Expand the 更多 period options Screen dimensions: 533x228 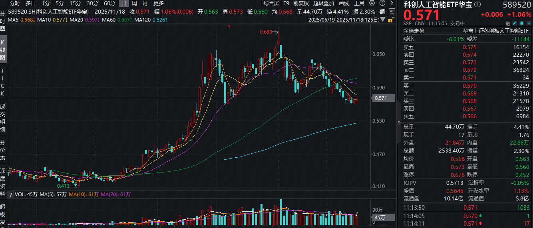point(159,3)
